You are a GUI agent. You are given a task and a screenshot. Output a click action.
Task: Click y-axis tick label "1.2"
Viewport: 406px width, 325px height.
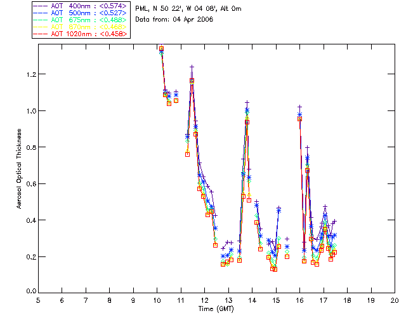[x=31, y=74]
